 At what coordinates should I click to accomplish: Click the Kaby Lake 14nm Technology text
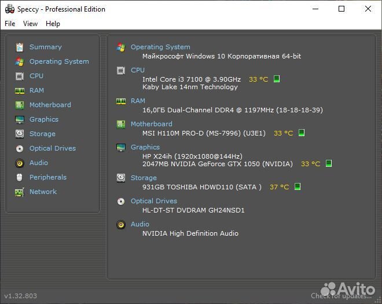click(x=190, y=87)
